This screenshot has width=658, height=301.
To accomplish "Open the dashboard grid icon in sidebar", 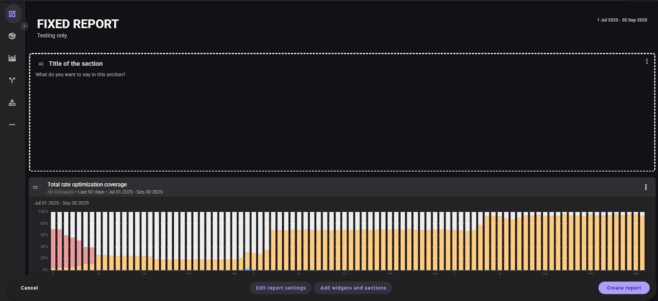I will (x=12, y=14).
